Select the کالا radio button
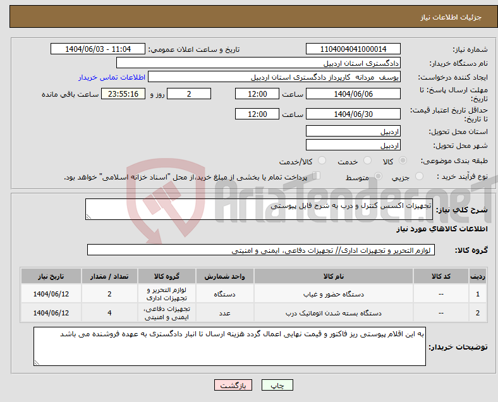Screen dimensions: 498x402 tap(403, 161)
